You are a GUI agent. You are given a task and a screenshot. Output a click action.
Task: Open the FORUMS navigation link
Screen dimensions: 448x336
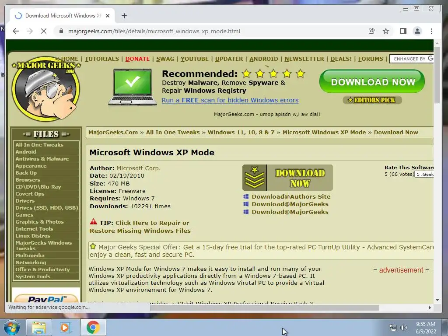(x=371, y=59)
